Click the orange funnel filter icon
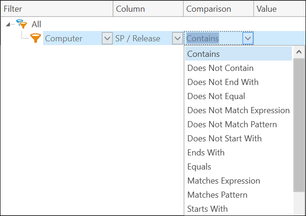The width and height of the screenshot is (306, 216). tap(36, 39)
